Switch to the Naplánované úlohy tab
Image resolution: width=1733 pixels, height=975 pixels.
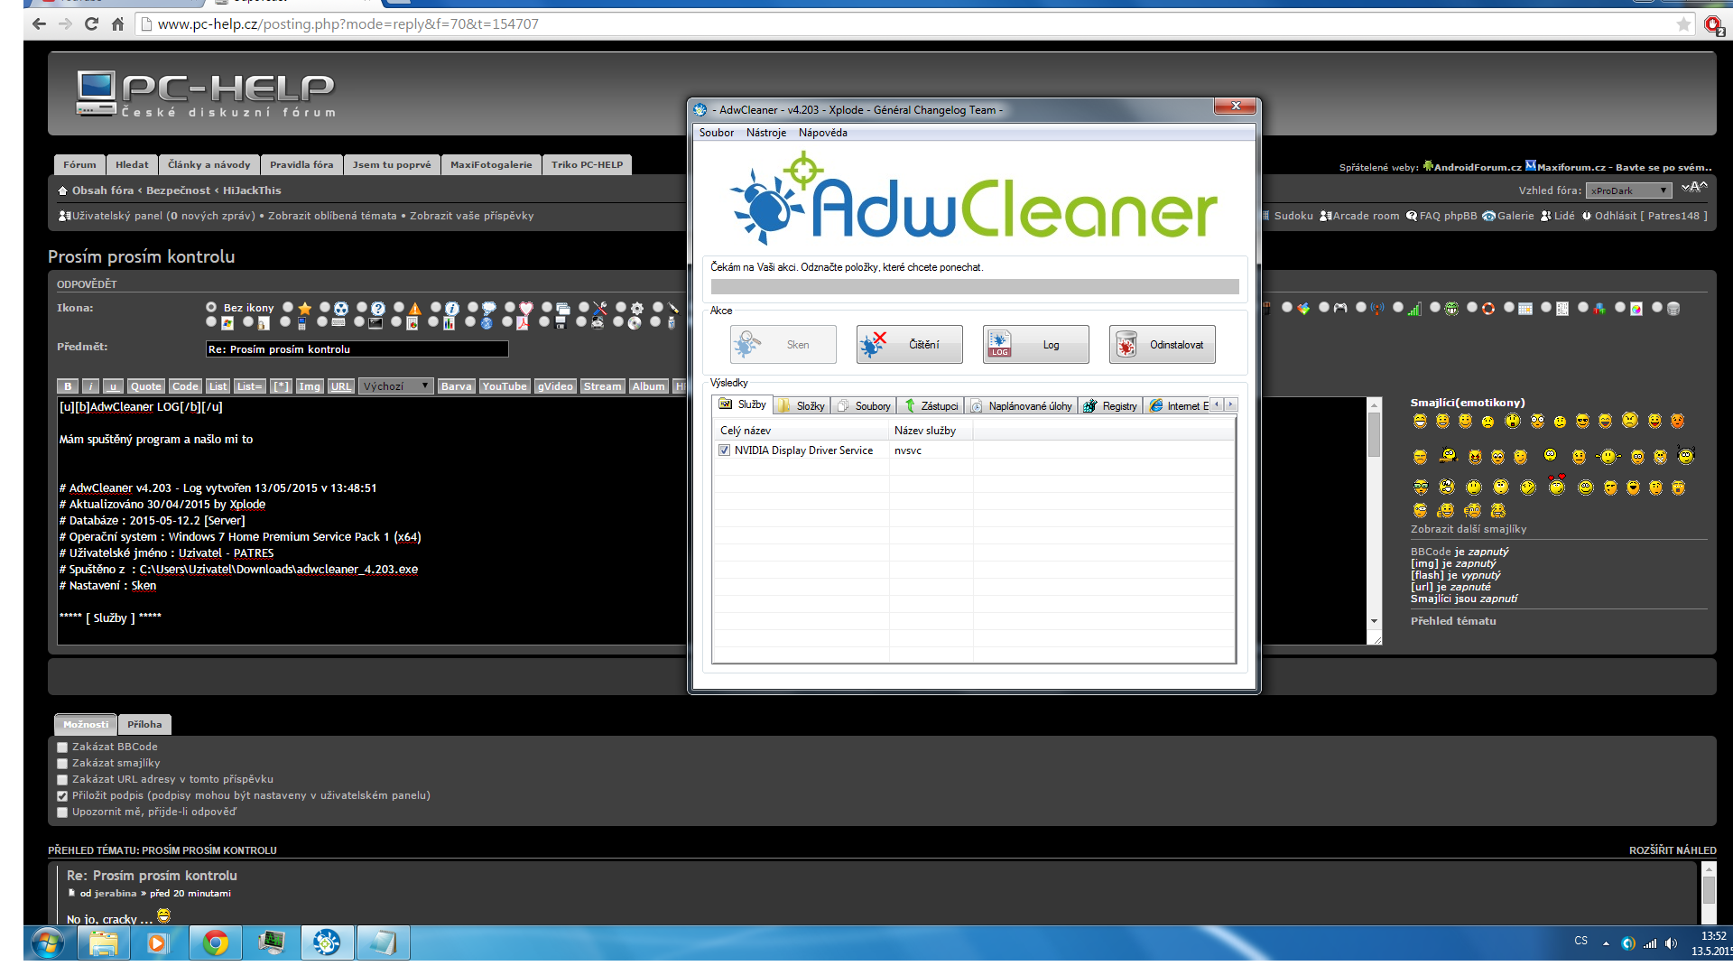coord(1021,406)
